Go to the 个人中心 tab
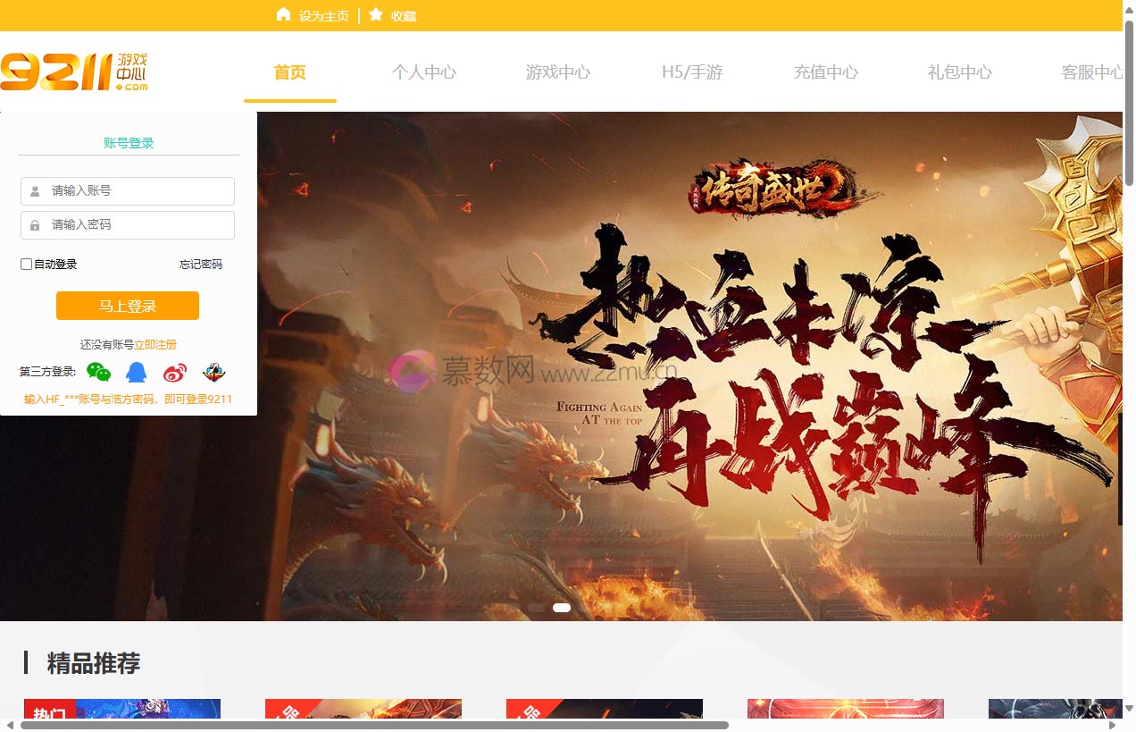Viewport: 1136px width, 732px height. click(x=423, y=72)
